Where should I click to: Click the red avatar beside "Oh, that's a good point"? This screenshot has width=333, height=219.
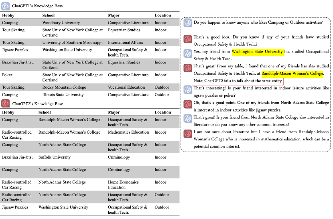(x=188, y=104)
